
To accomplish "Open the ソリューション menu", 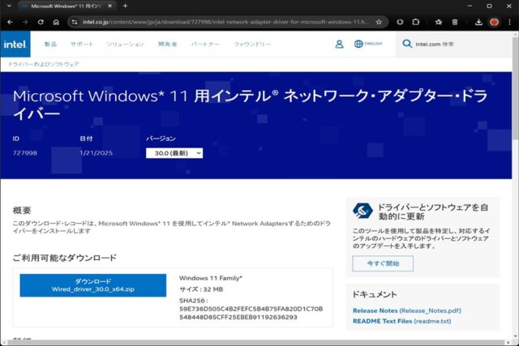I will [125, 44].
